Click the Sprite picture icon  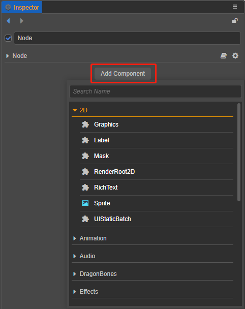pyautogui.click(x=85, y=203)
